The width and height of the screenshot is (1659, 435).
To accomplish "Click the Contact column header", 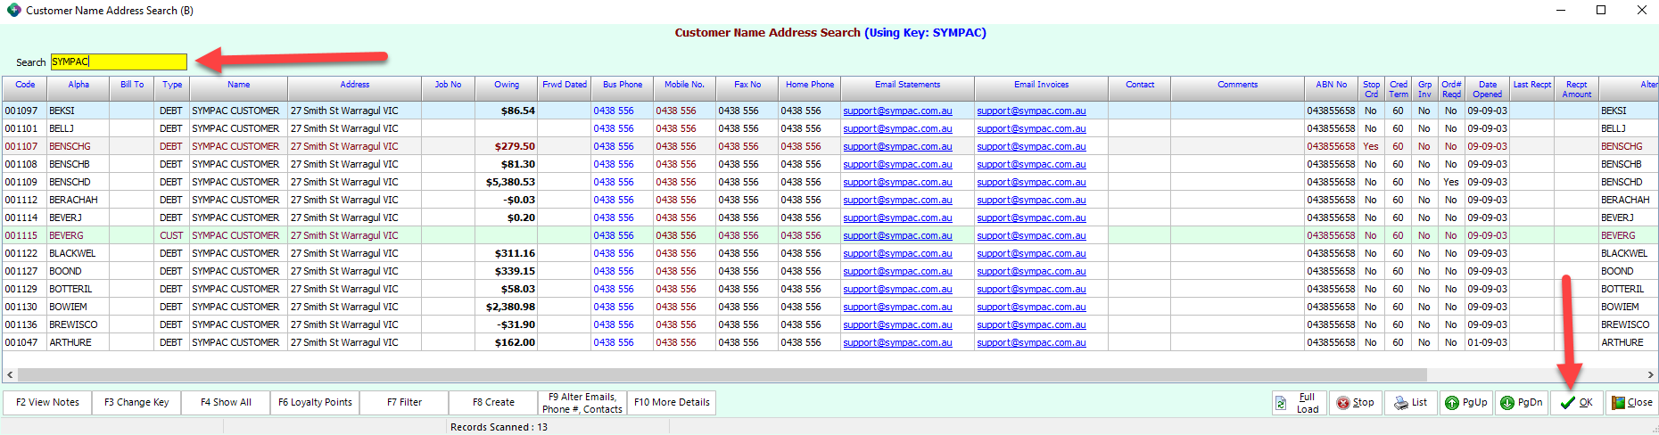I will click(1140, 88).
